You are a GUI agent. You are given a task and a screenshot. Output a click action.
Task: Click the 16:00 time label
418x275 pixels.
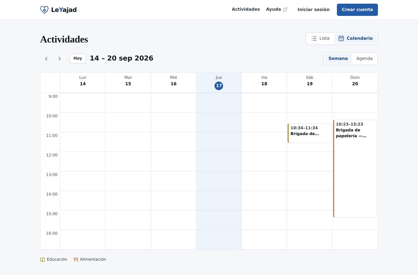[52, 234]
